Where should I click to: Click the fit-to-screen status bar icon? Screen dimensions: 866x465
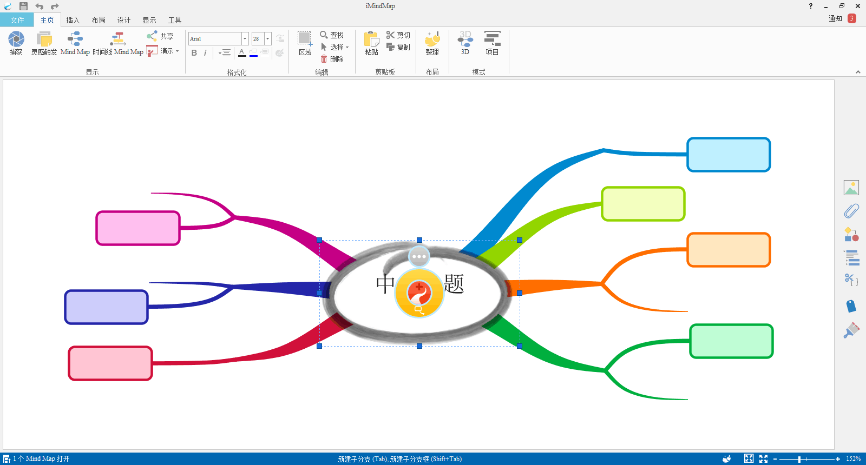(749, 459)
